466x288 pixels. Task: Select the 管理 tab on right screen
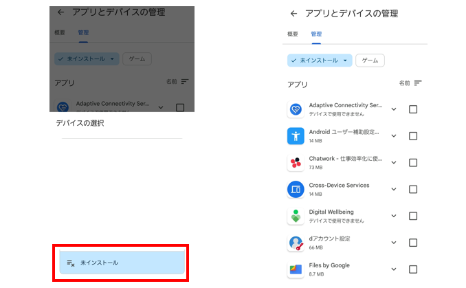point(316,34)
